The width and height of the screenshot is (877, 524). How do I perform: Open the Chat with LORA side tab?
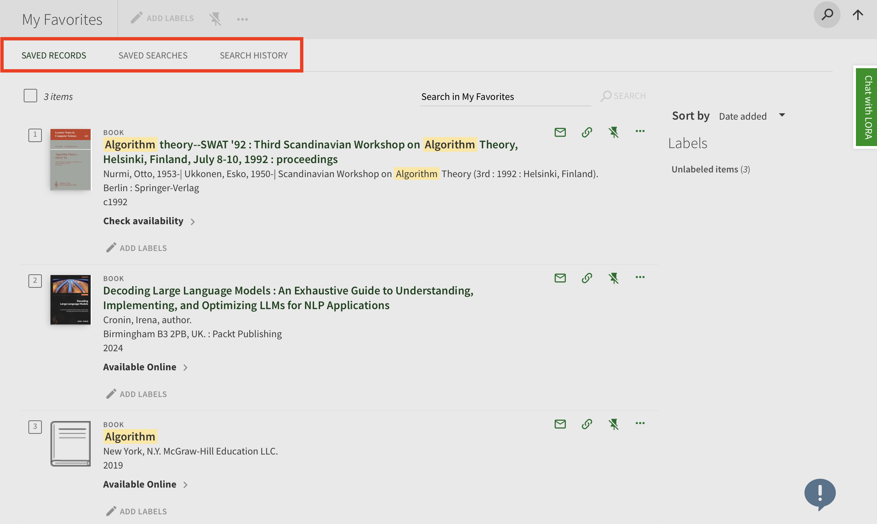[x=867, y=107]
